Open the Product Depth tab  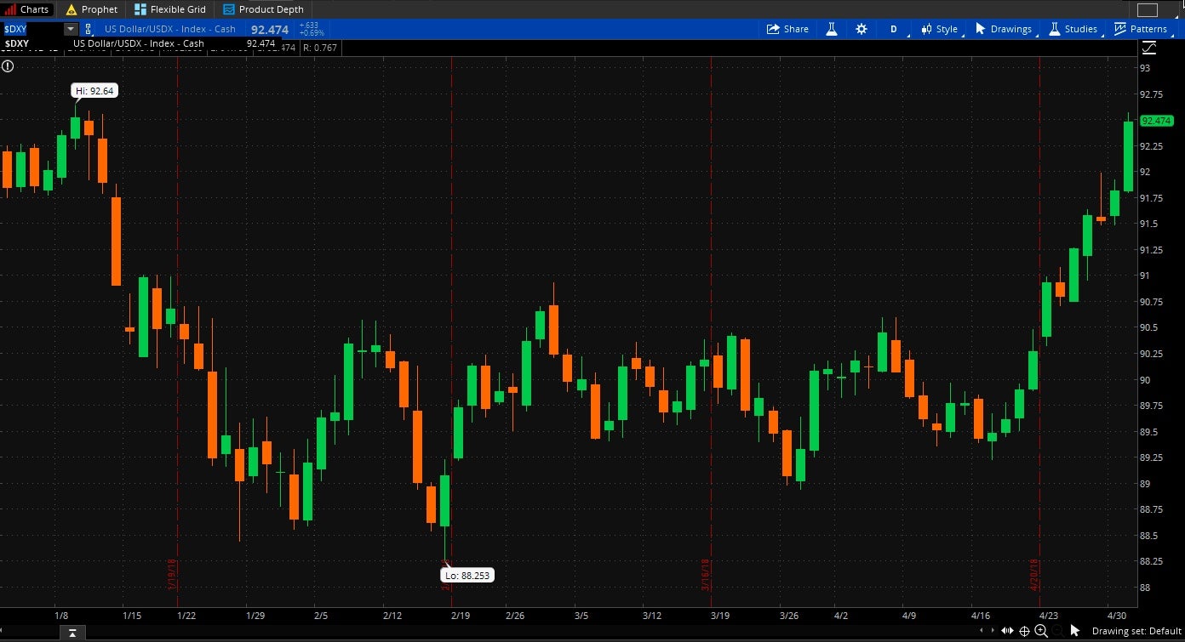point(263,9)
